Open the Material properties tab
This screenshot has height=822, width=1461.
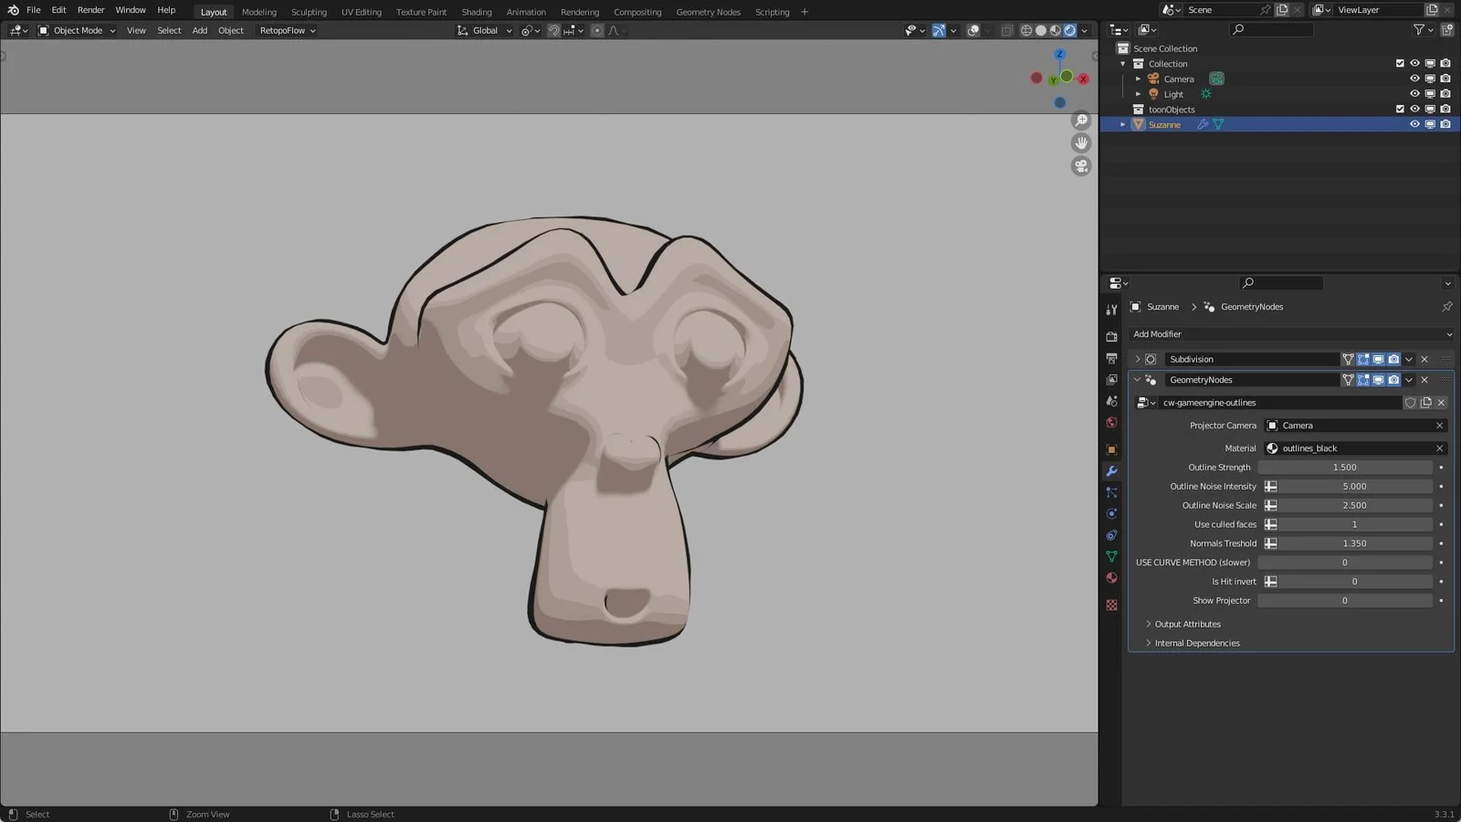click(1111, 575)
